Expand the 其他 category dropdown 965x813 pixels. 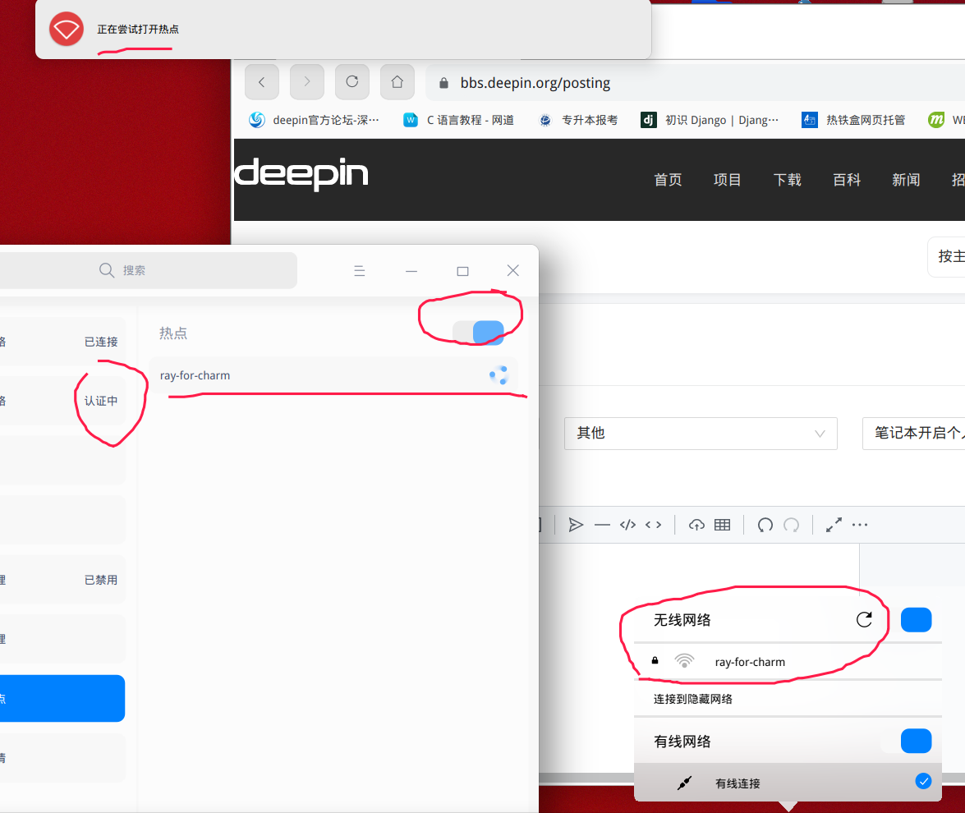pyautogui.click(x=701, y=434)
